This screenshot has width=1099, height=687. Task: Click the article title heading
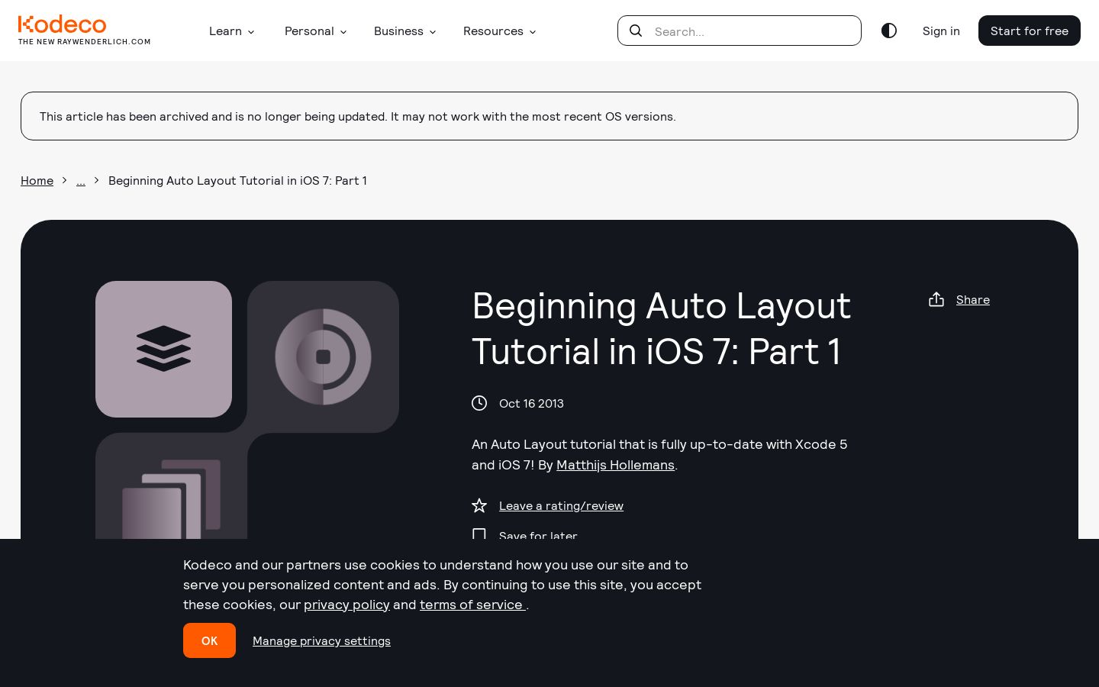pos(661,328)
